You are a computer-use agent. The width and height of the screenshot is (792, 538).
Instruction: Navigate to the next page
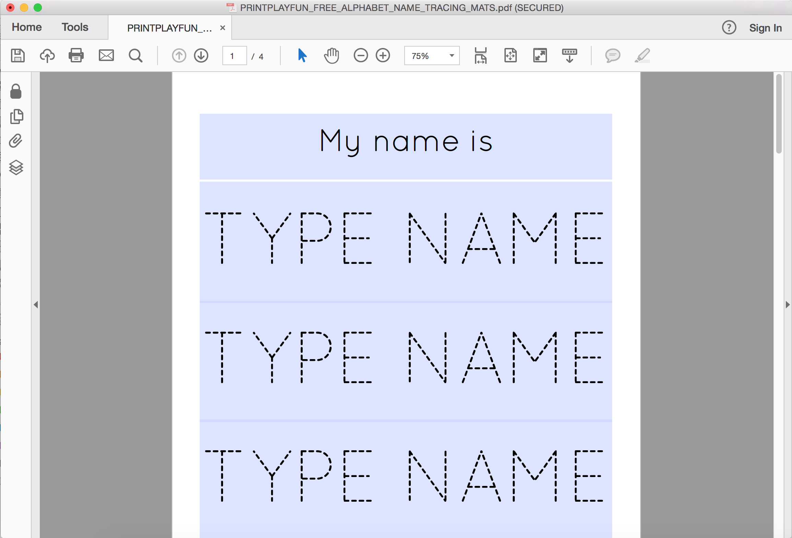pos(201,56)
